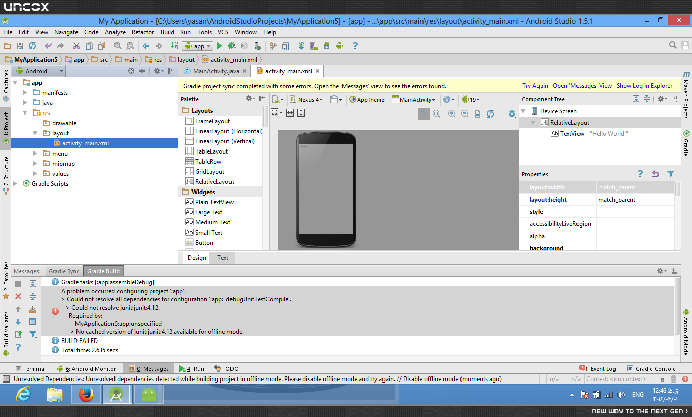
Task: Open Internet Explorer from the taskbar
Action: pos(24,395)
